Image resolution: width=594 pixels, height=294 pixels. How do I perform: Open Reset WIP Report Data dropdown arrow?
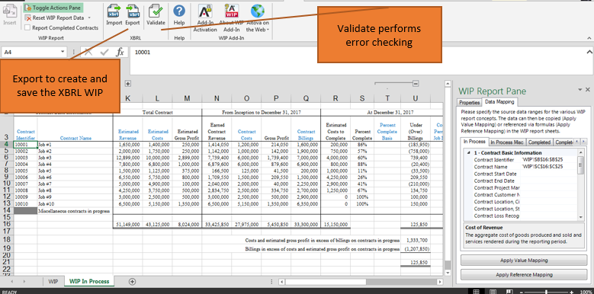point(89,18)
